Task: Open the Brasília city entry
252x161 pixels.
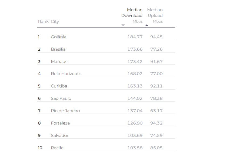Action: (58, 49)
